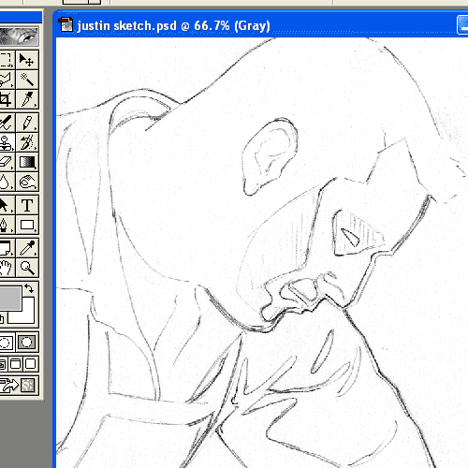
Task: Choose the History Brush tool
Action: tap(27, 142)
